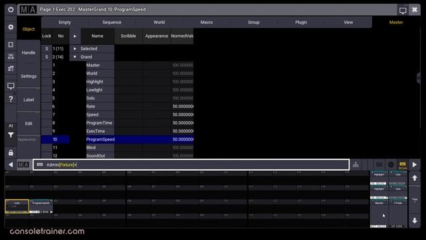The image size is (426, 240).
Task: Click the command line input field
Action: (x=191, y=165)
